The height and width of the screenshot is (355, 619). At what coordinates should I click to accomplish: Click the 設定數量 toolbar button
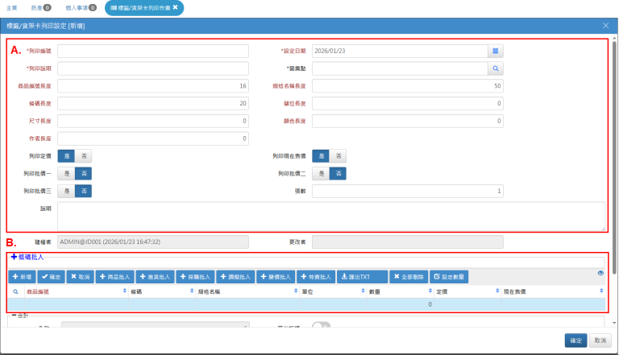(x=449, y=276)
